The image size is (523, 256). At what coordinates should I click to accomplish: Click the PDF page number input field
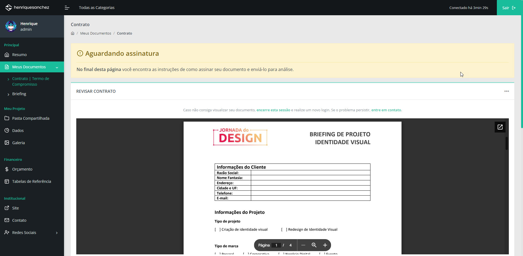(276, 245)
